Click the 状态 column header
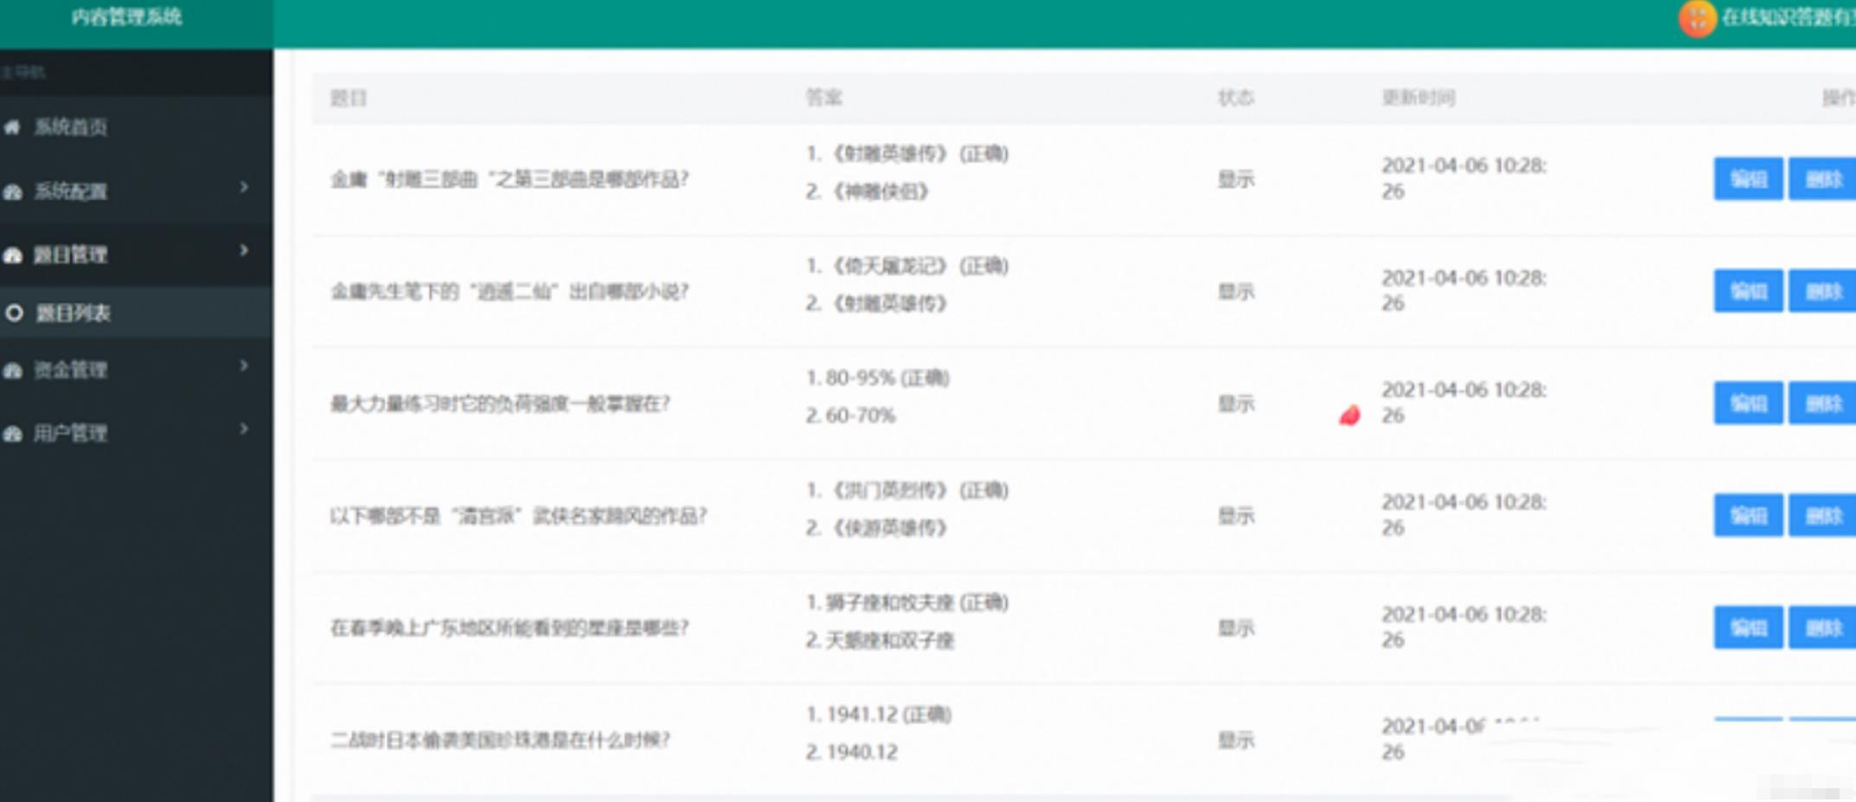 pyautogui.click(x=1236, y=98)
